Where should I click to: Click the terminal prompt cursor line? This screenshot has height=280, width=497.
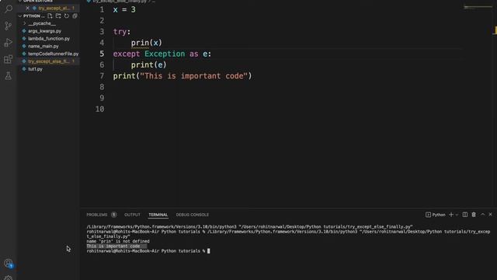tap(148, 250)
